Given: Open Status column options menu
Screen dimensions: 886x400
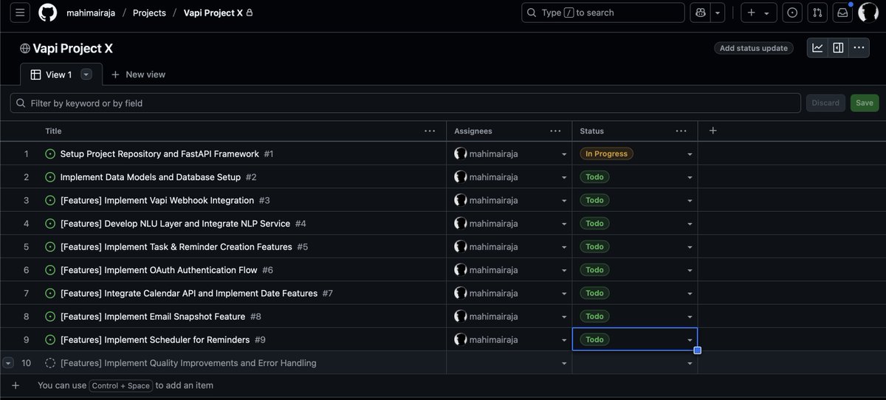Looking at the screenshot, I should pos(681,131).
